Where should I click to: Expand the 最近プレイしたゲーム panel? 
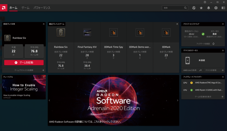(x=177, y=24)
